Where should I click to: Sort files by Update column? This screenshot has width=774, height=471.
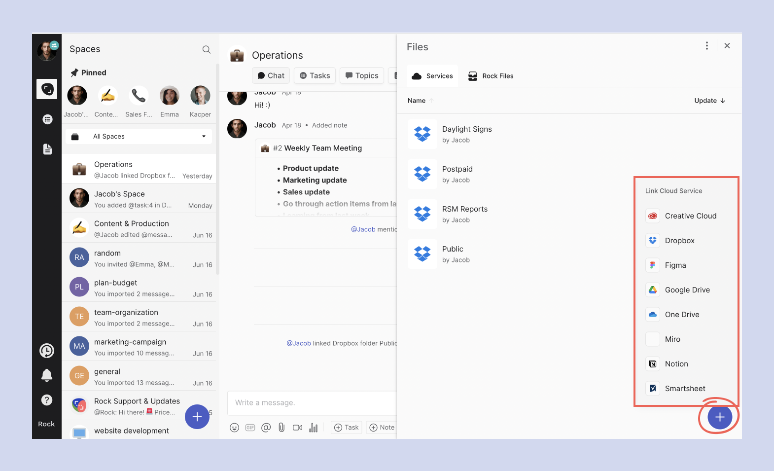click(709, 101)
